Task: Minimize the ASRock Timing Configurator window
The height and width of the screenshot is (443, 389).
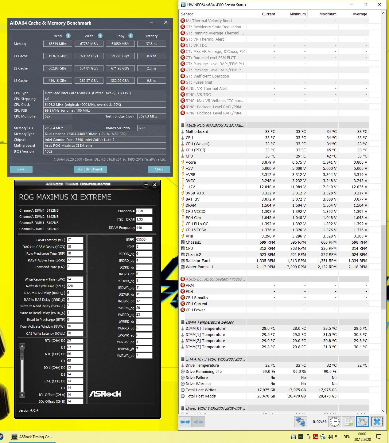Action: click(x=146, y=185)
